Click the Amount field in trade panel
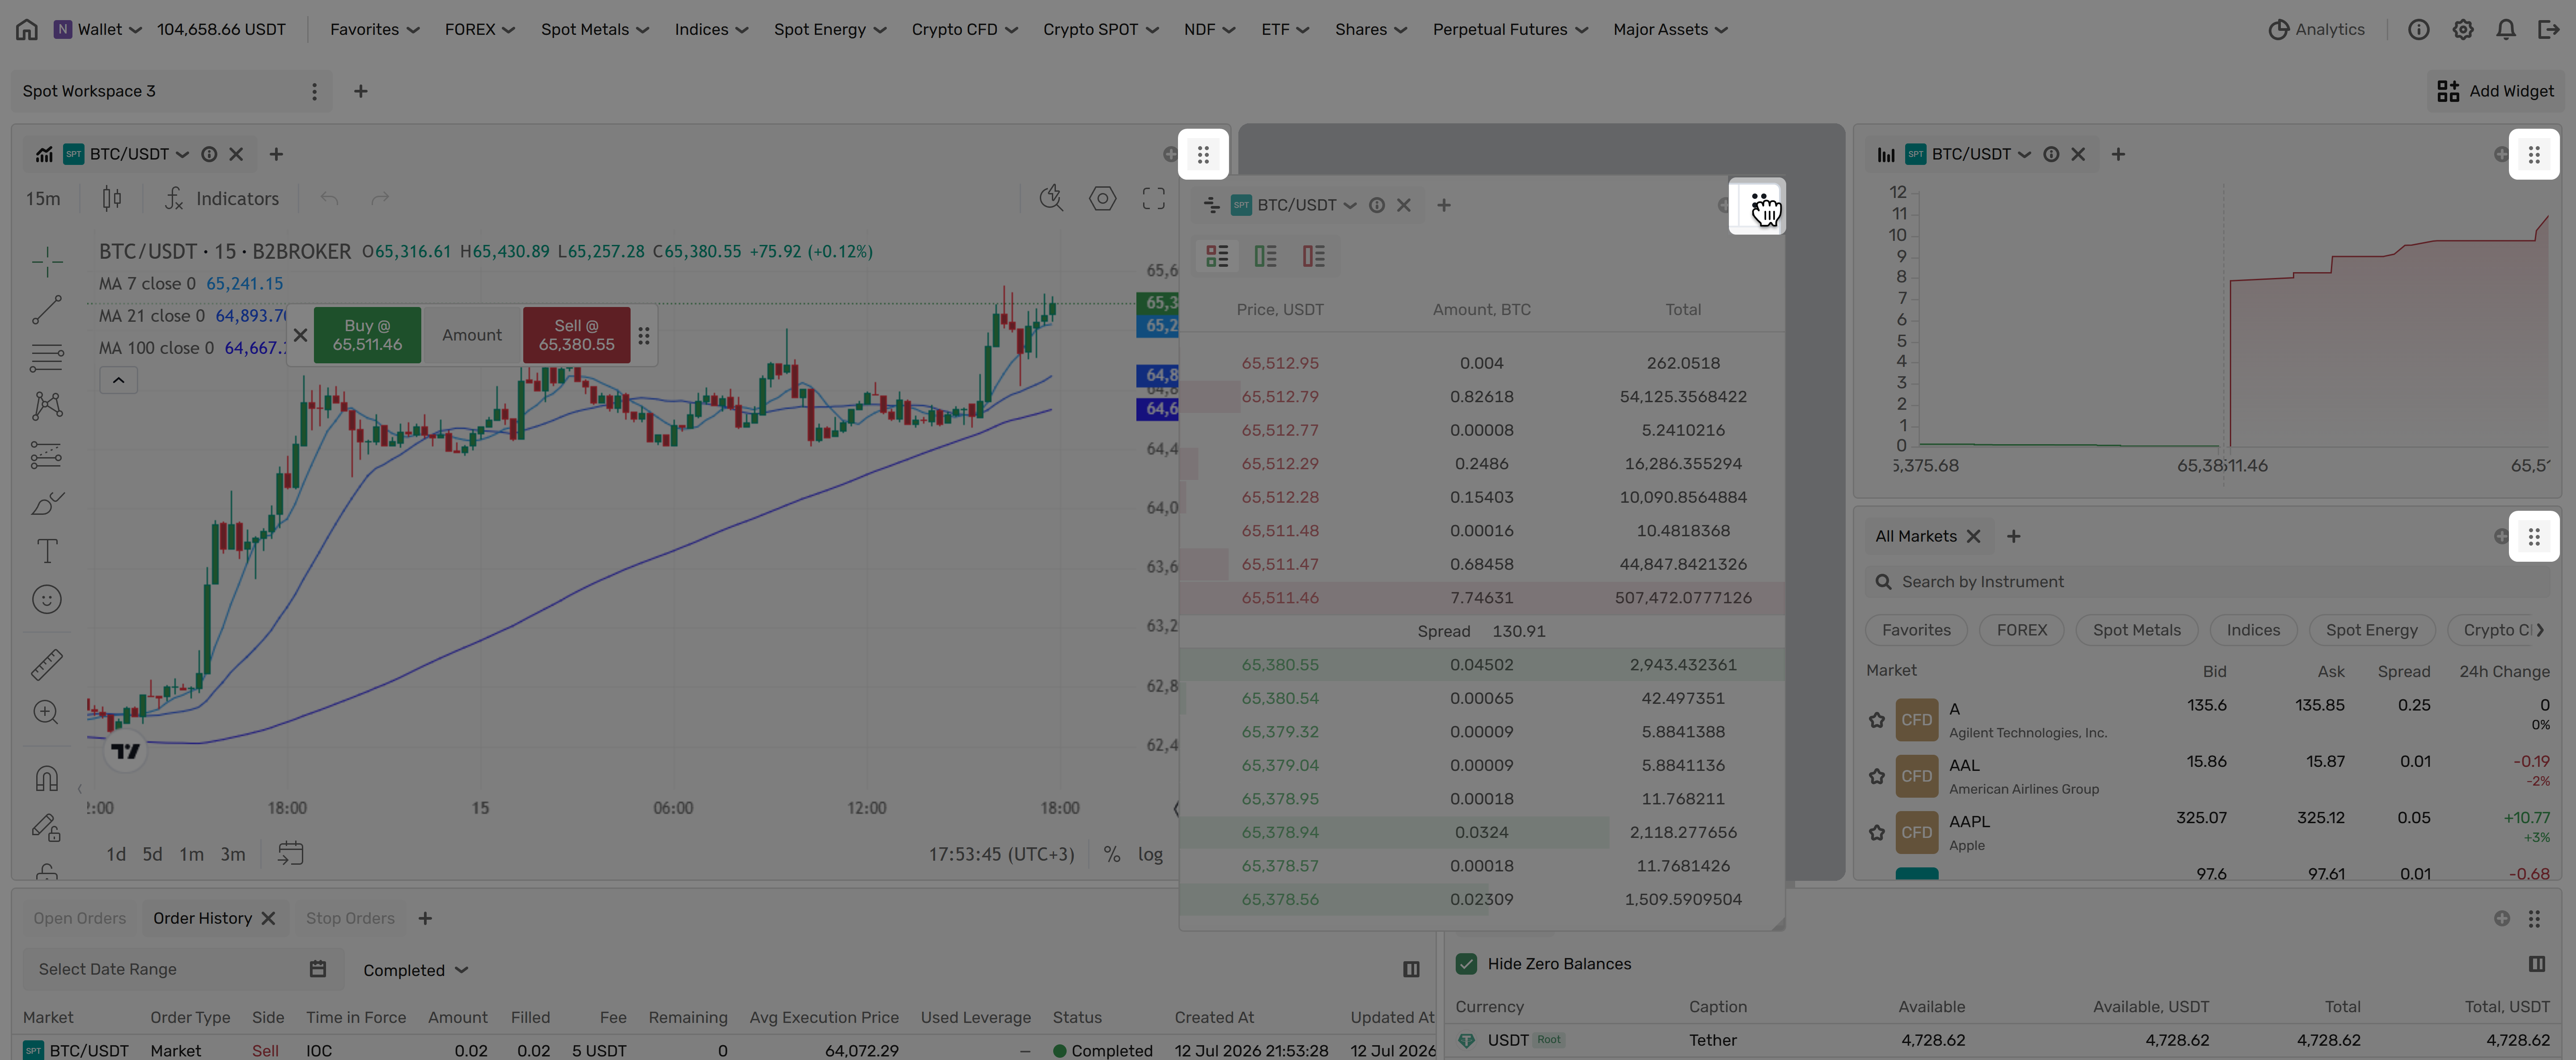 tap(472, 336)
